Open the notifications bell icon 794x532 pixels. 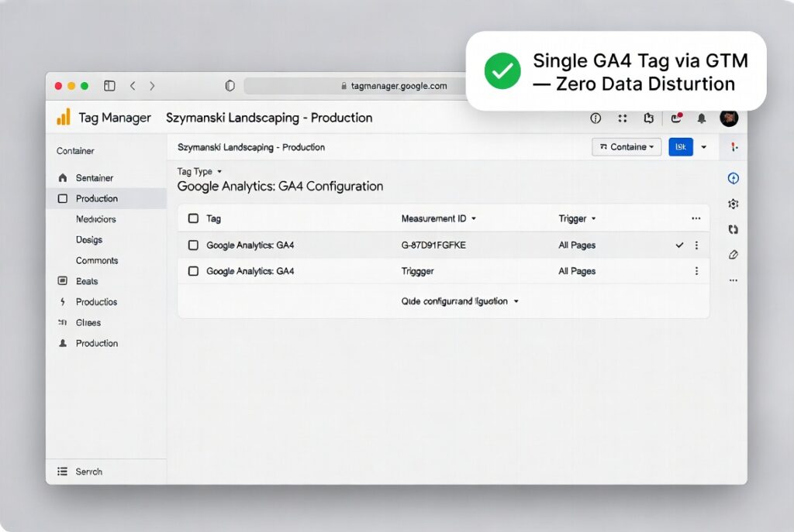coord(701,118)
